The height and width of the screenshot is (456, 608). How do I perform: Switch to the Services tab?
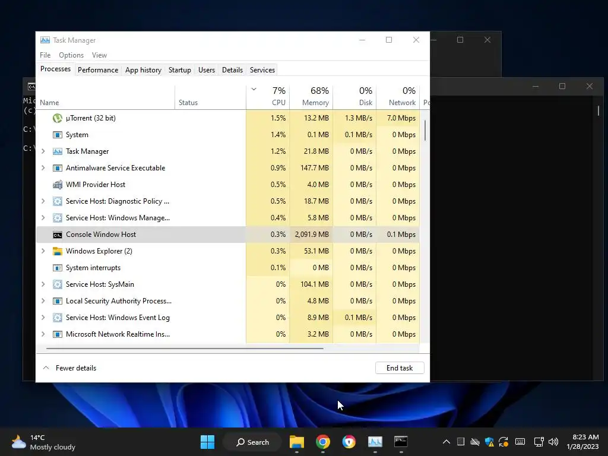(x=262, y=70)
